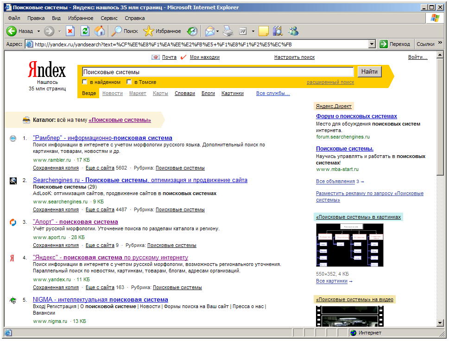Image resolution: width=449 pixels, height=341 pixels.
Task: Open the Избранное menu
Action: [81, 18]
